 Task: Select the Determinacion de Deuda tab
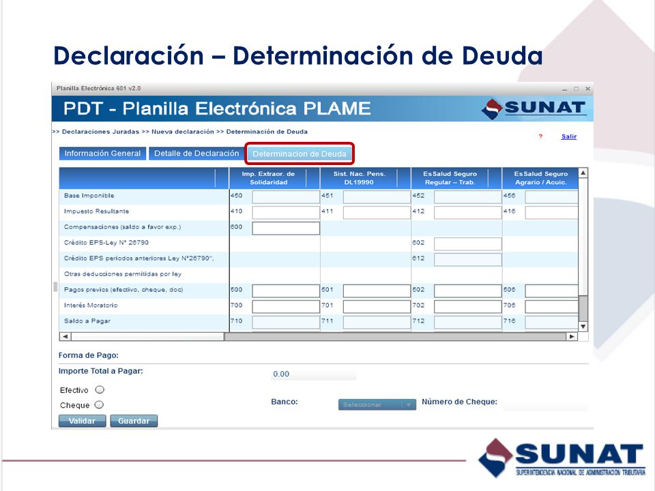point(300,154)
